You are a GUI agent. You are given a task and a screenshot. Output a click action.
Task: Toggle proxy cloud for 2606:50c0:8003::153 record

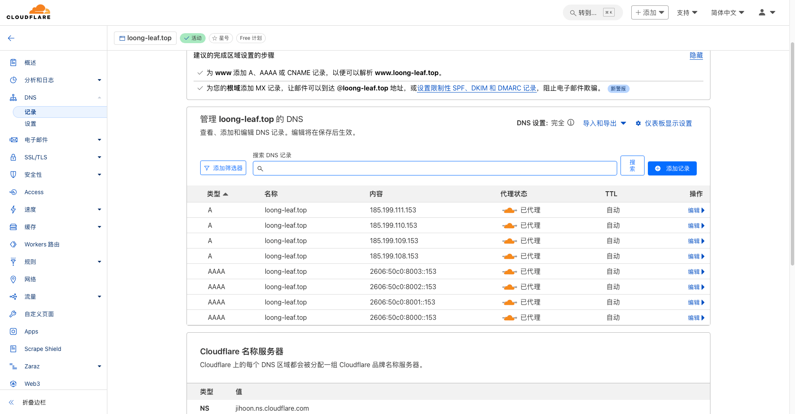click(x=509, y=272)
